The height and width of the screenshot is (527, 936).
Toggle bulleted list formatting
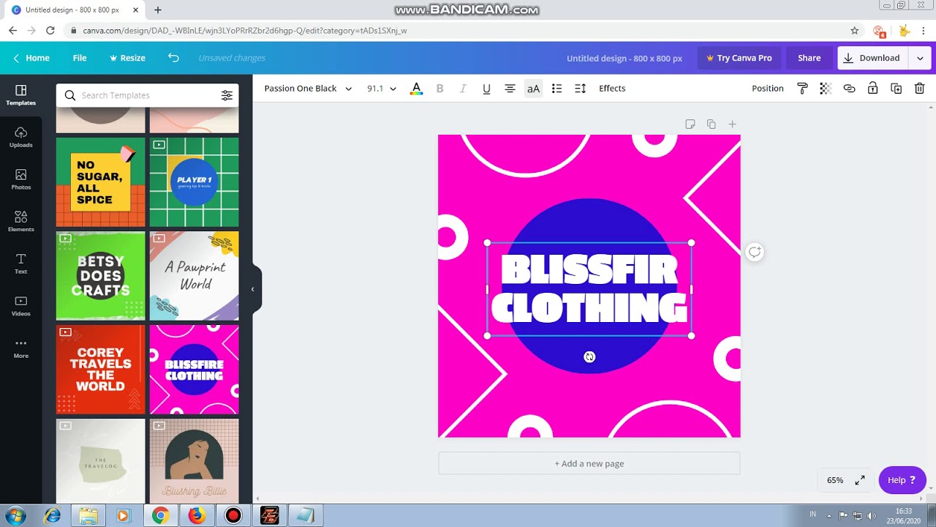pyautogui.click(x=556, y=89)
